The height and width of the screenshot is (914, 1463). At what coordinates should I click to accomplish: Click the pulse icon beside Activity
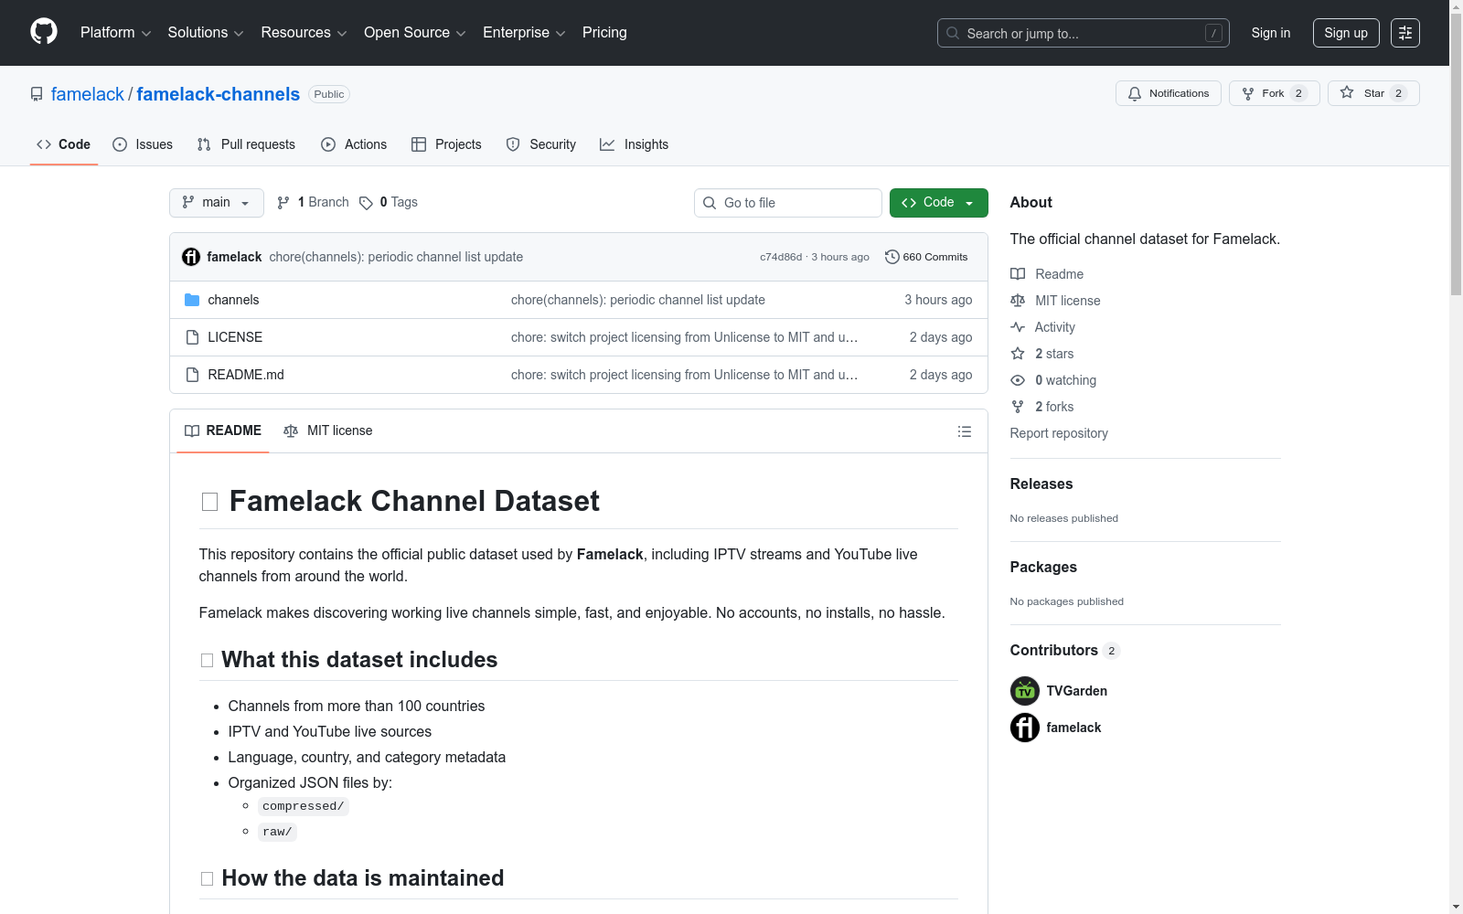[x=1018, y=327]
